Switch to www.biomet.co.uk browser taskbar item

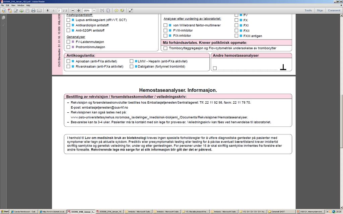tap(53, 212)
